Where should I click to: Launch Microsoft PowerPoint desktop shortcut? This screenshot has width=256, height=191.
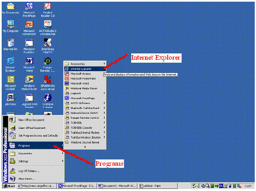(29, 28)
